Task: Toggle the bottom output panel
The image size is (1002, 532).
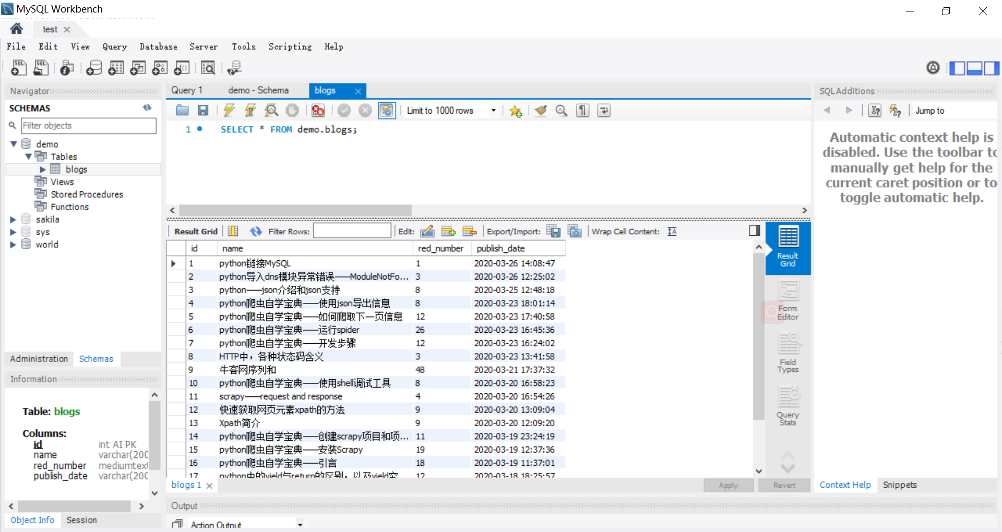Action: tap(974, 68)
